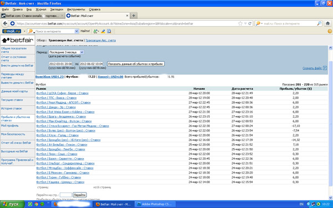Click the page scrollbar down arrow
The width and height of the screenshot is (333, 208).
(x=330, y=197)
